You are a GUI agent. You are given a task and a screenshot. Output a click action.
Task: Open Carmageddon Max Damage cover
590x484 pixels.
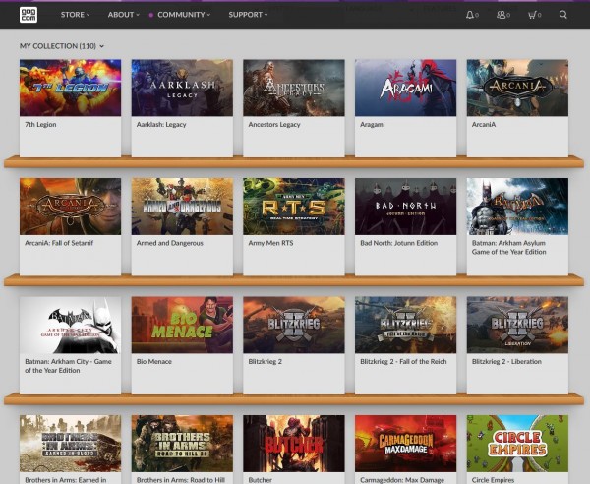405,444
